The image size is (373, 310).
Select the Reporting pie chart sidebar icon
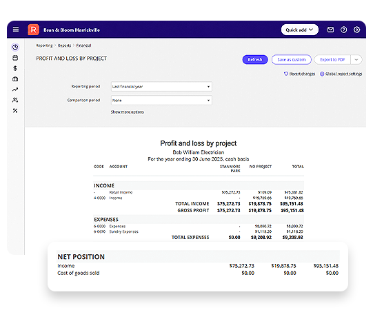point(15,47)
